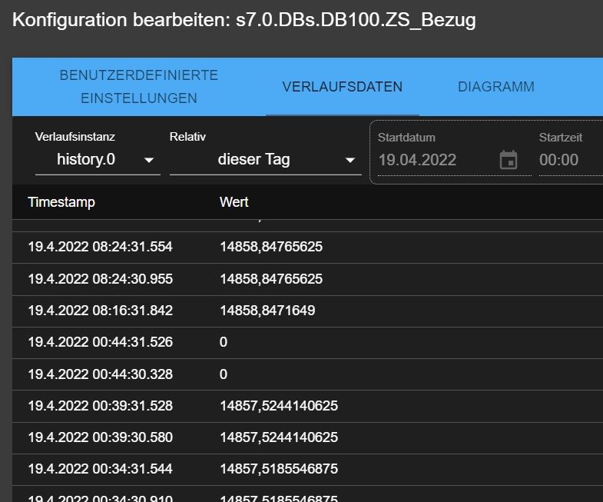Open the Startdatum calendar picker icon

click(509, 160)
